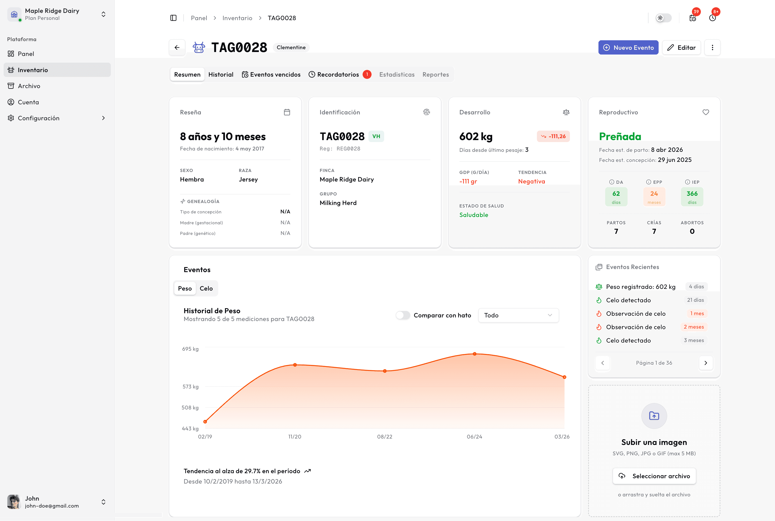The width and height of the screenshot is (775, 521).
Task: Open the Recordatorios tab
Action: (338, 74)
